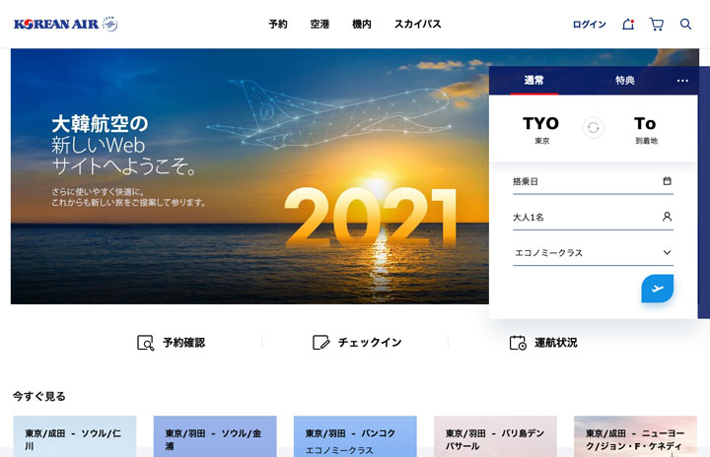Open the notification bell icon
This screenshot has width=710, height=457.
click(x=628, y=24)
